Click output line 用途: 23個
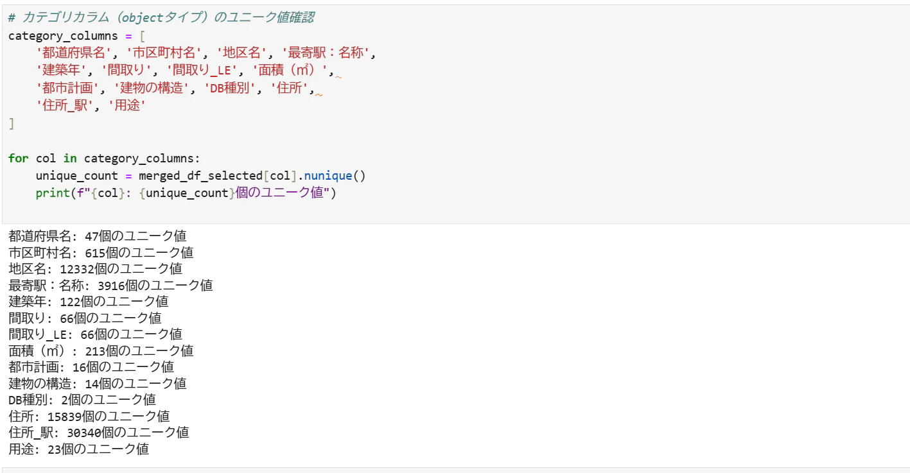 [79, 449]
